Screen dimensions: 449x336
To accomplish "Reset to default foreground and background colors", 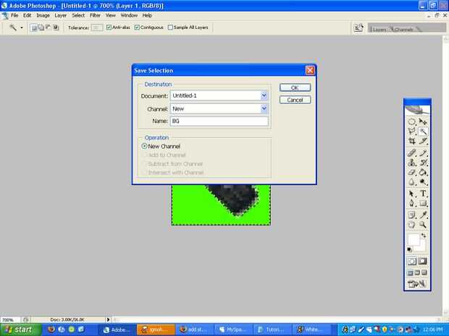I will 409,249.
